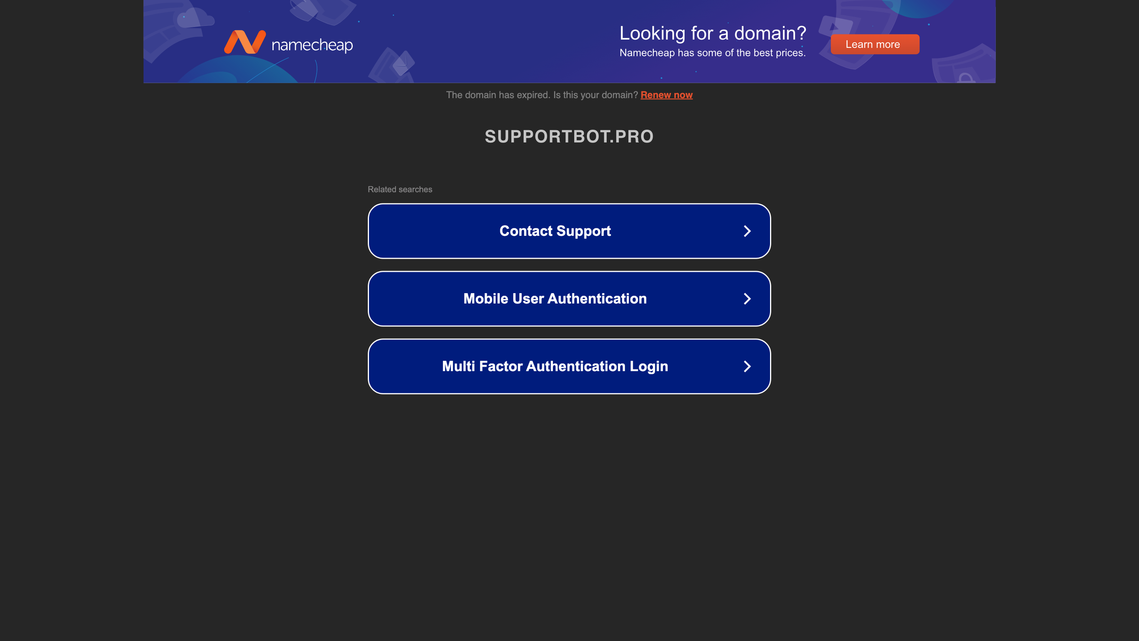Follow the Renew now link
This screenshot has height=641, width=1139.
click(x=666, y=95)
